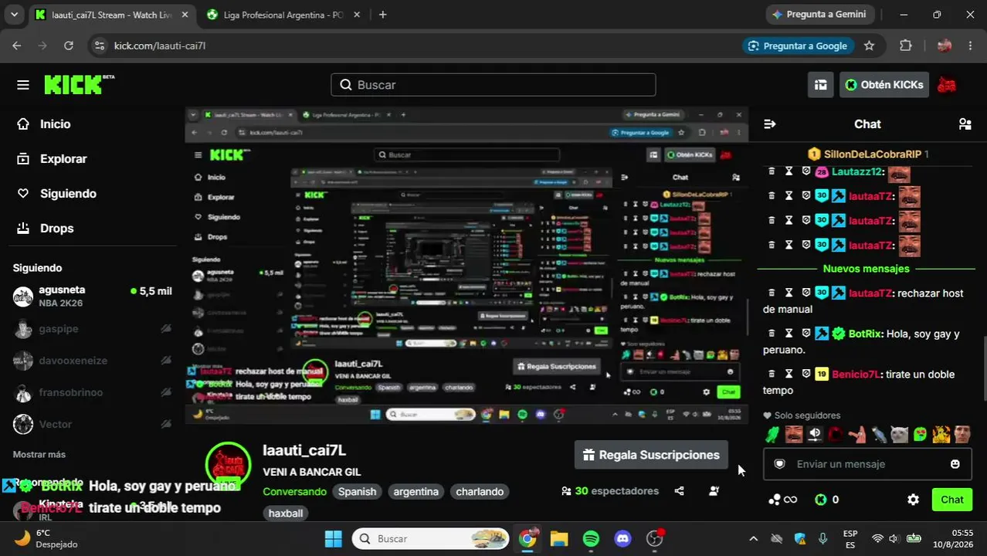Image resolution: width=987 pixels, height=556 pixels.
Task: Open the chat users list icon
Action: click(965, 124)
